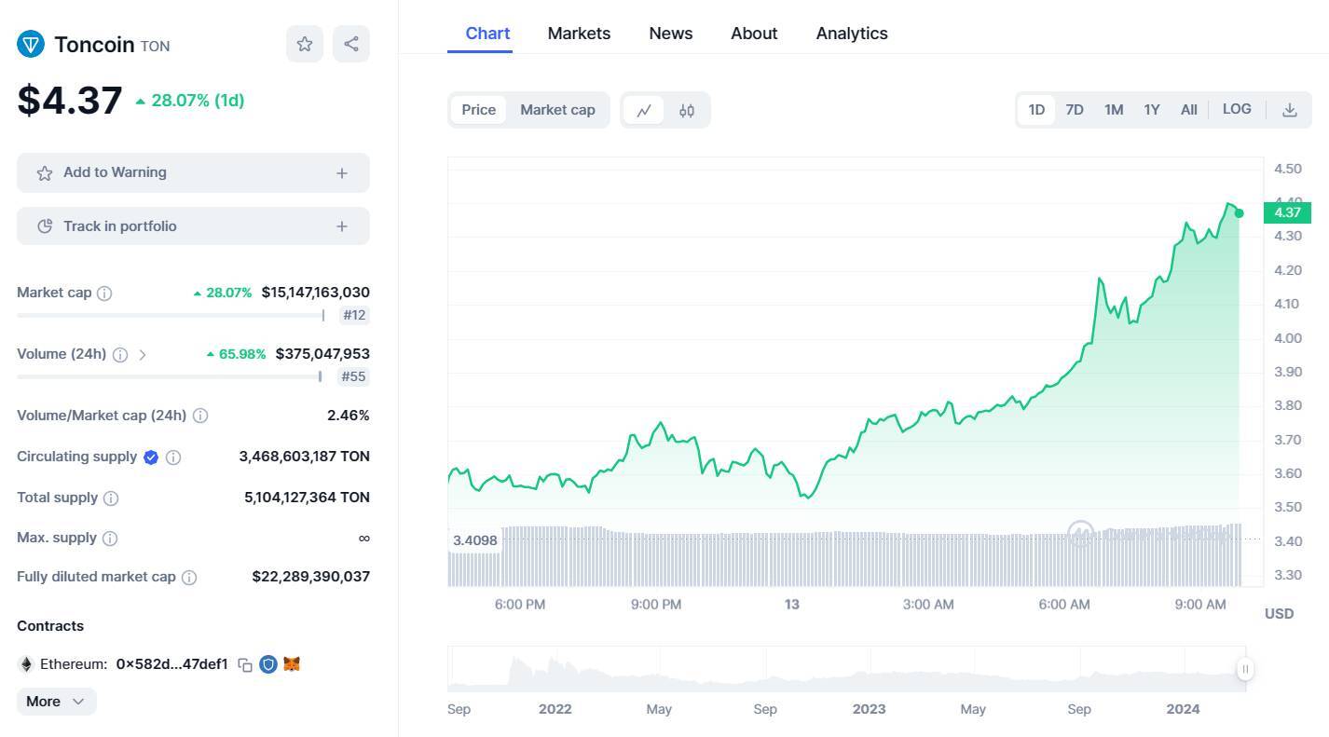Open the About tab

(754, 34)
